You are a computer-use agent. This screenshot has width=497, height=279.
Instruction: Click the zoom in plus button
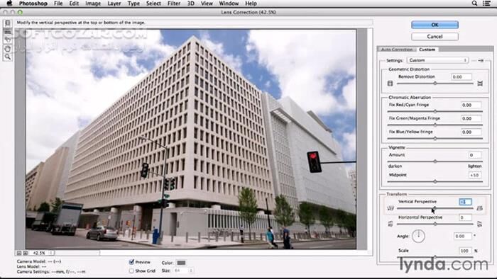coord(26,253)
